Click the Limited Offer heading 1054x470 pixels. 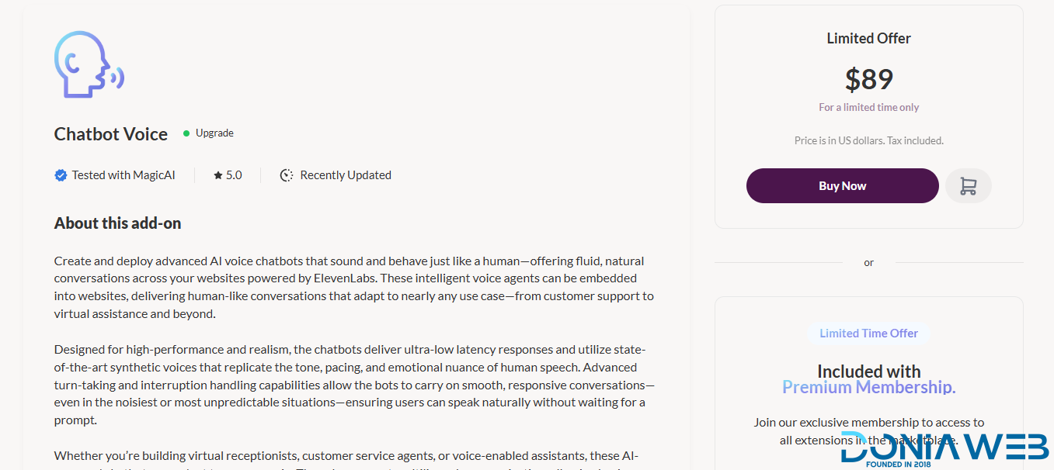[868, 38]
